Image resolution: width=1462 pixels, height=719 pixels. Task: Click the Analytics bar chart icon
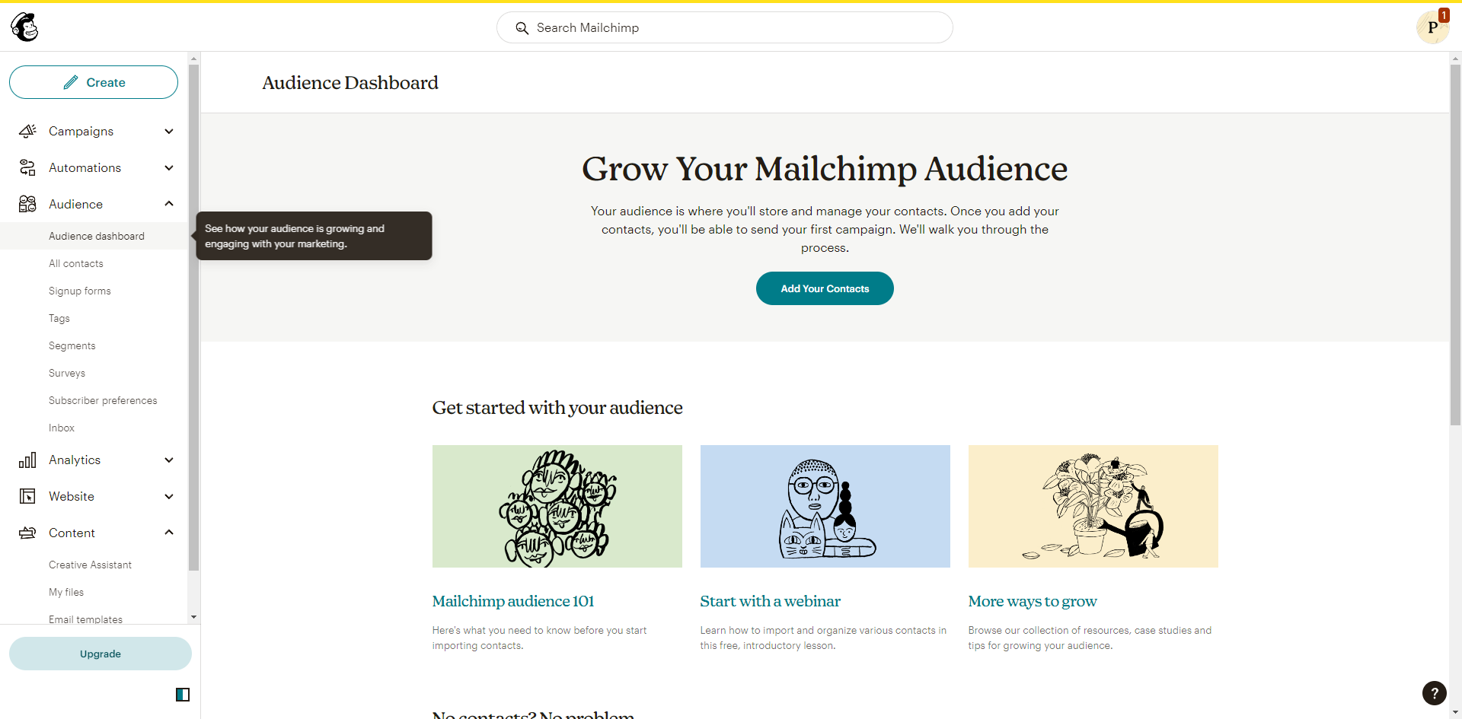pos(27,460)
